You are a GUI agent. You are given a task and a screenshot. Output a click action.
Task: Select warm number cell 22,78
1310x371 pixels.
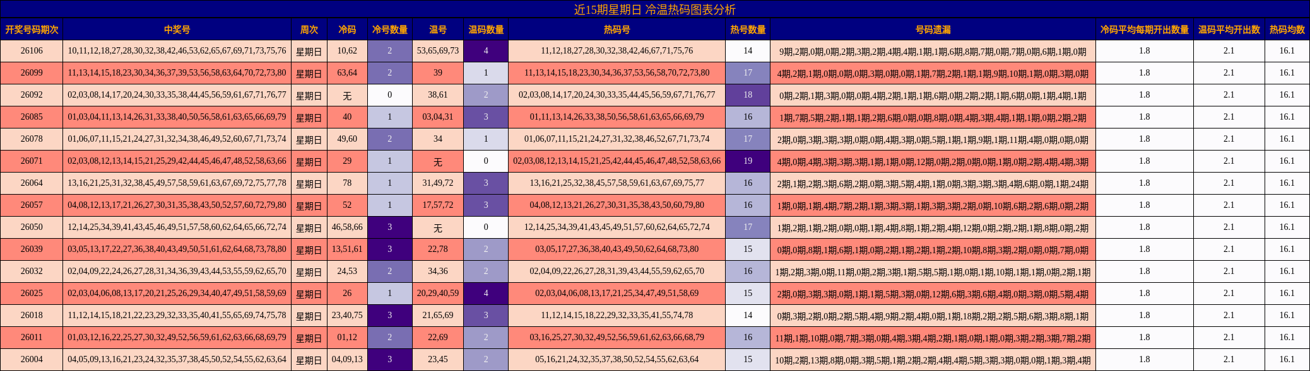click(438, 249)
